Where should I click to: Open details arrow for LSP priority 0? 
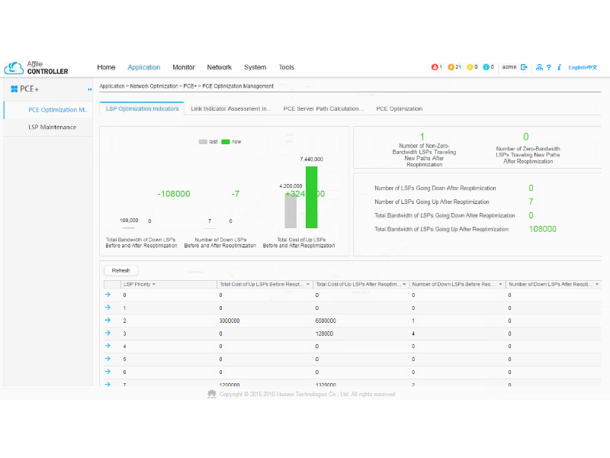108,295
